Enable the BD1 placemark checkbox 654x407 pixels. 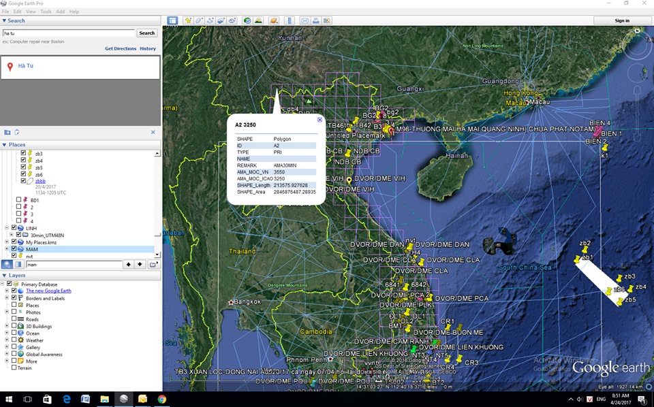(19, 200)
